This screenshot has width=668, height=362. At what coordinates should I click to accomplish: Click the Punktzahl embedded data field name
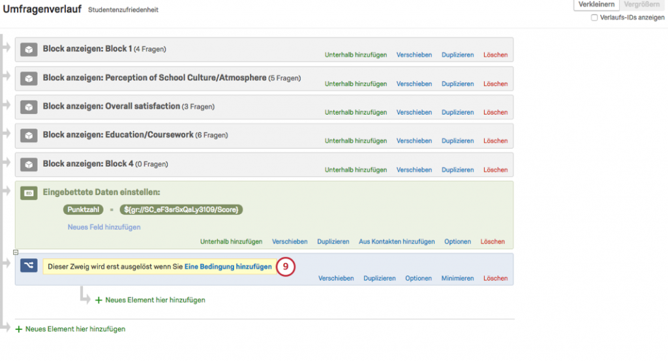click(x=83, y=209)
